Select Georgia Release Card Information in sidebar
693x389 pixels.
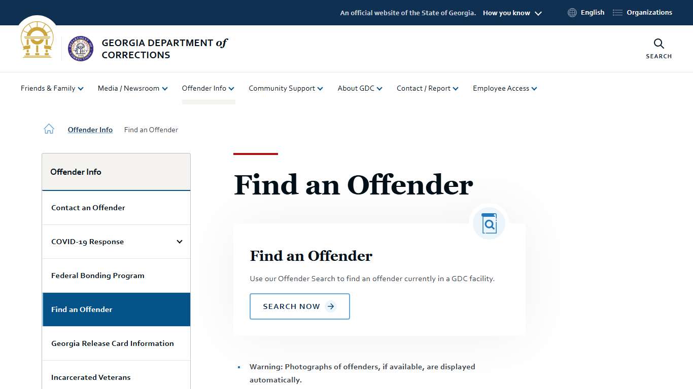click(x=112, y=343)
